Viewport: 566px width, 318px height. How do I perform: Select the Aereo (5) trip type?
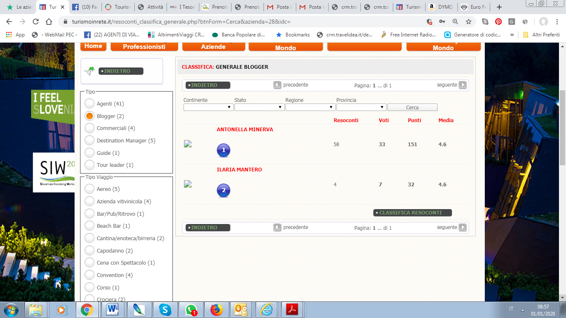pyautogui.click(x=89, y=189)
